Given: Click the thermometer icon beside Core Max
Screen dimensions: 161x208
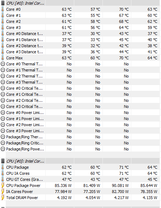Looking at the screenshot, I should pos(2,58).
